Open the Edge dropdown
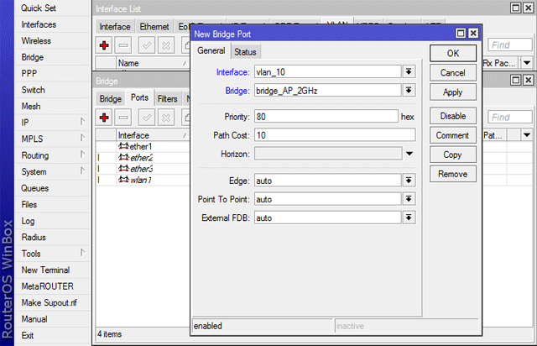Image resolution: width=537 pixels, height=346 pixels. [409, 181]
